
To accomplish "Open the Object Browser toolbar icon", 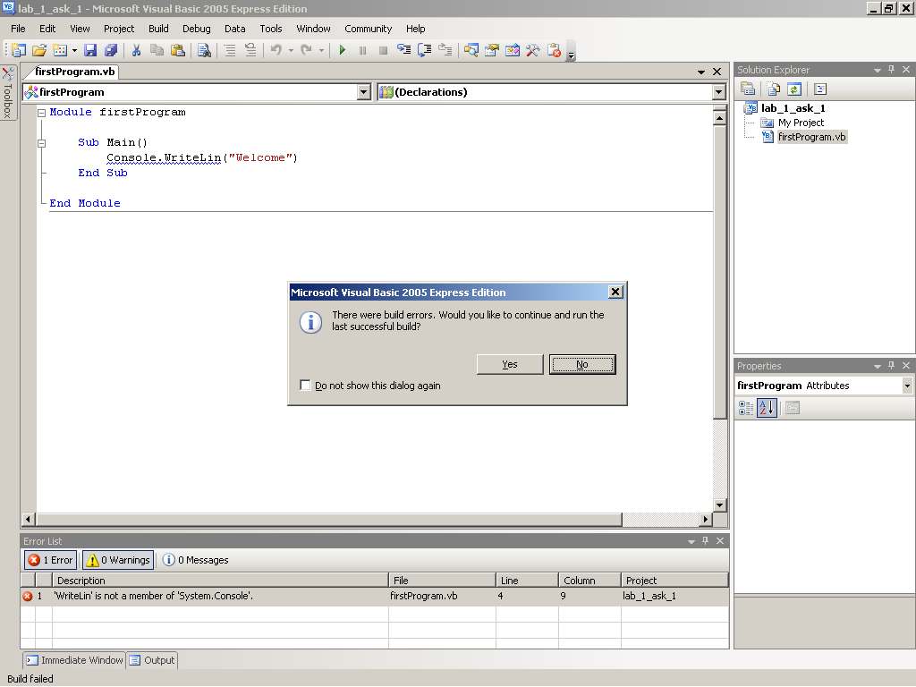I will point(513,50).
